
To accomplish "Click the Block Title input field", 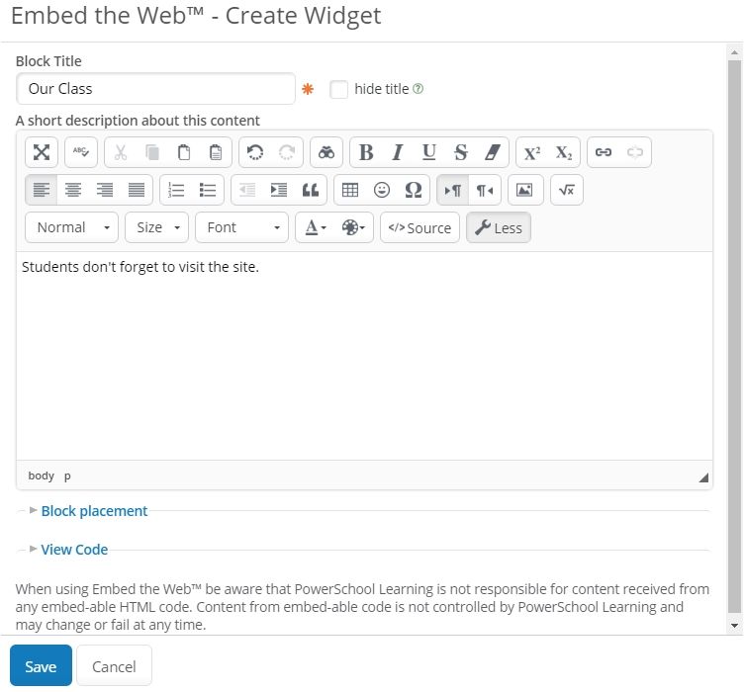I will click(156, 89).
